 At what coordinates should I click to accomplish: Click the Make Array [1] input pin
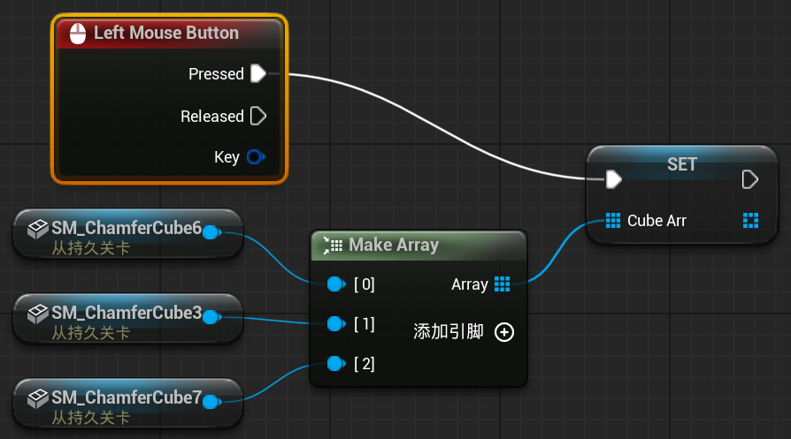(335, 324)
